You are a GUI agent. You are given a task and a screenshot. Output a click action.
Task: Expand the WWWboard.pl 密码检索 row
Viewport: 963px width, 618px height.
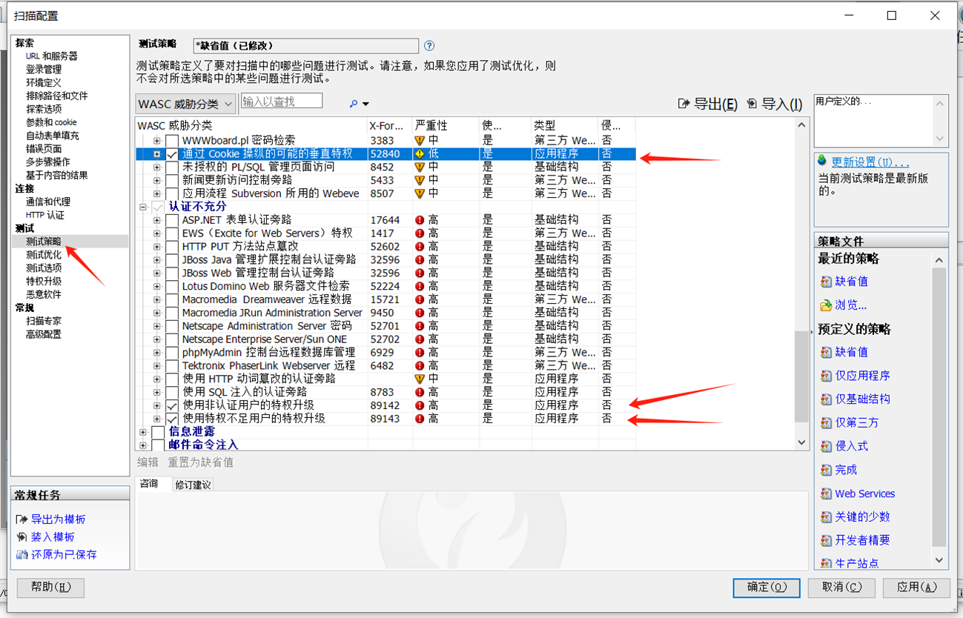pos(157,141)
